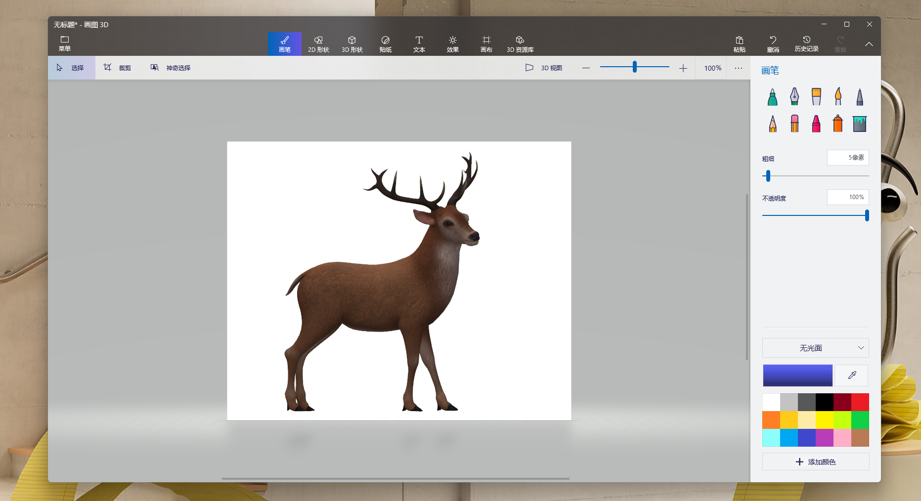Pick the lime color swatch

point(842,420)
